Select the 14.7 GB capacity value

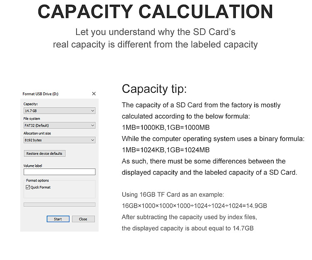coord(31,111)
